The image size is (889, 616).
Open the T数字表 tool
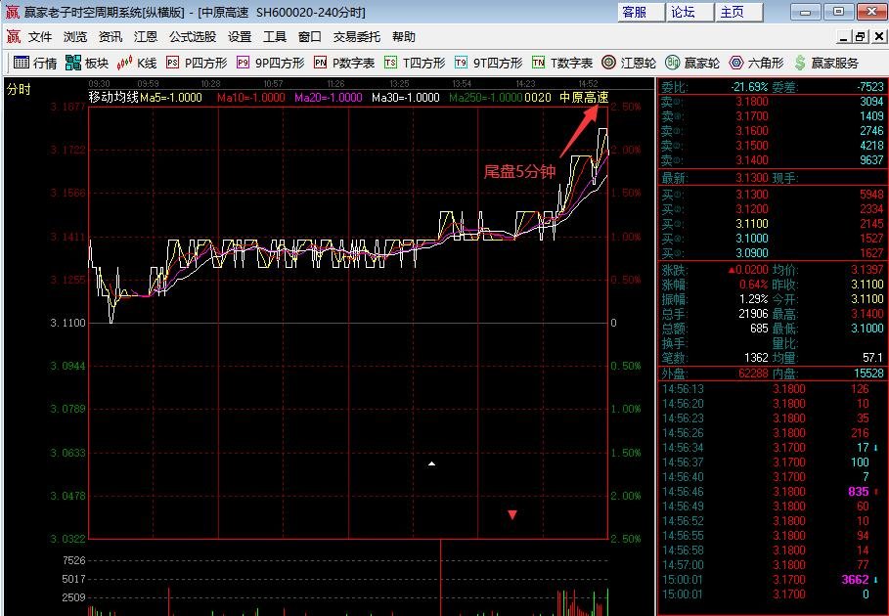tap(562, 63)
